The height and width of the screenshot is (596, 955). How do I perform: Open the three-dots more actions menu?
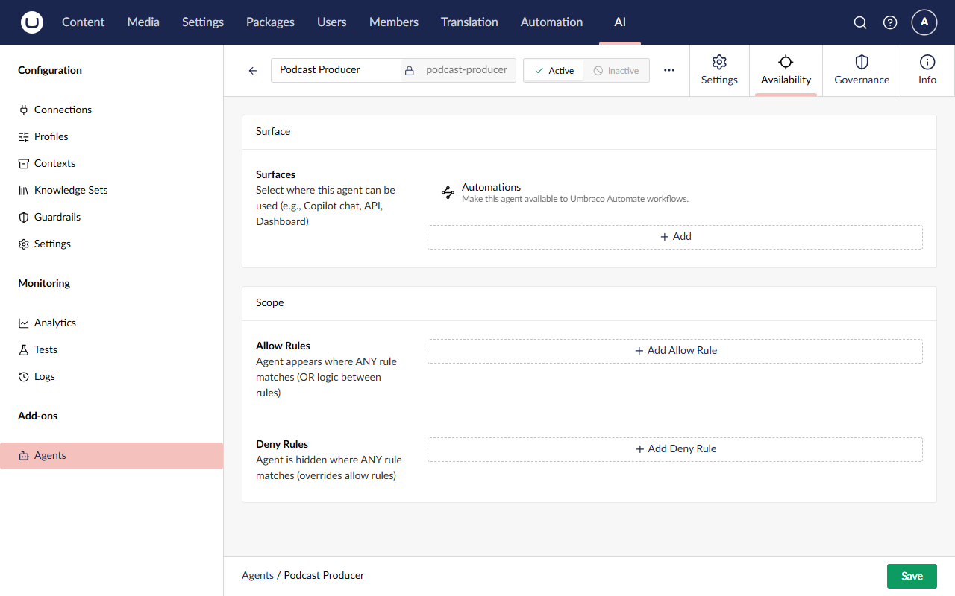[x=669, y=70]
